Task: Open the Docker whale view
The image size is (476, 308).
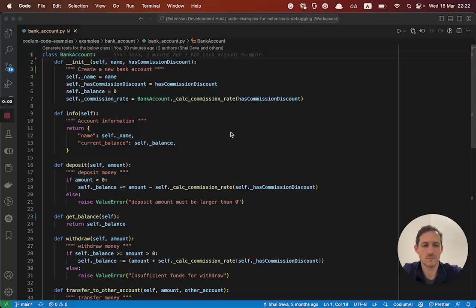Action: [9, 185]
